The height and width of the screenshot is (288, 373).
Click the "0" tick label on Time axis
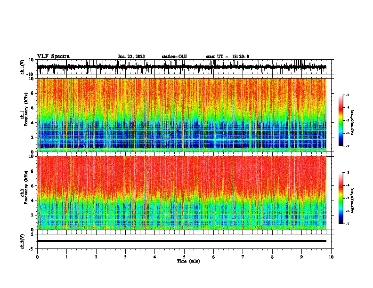37,257
